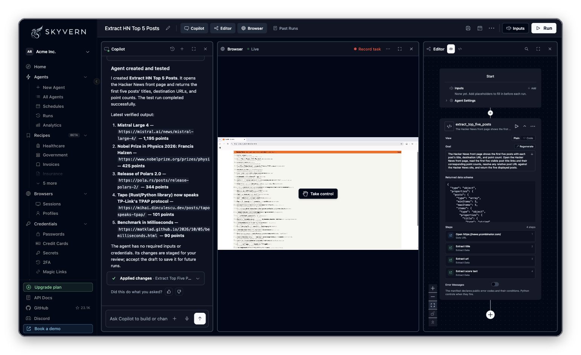Collapse the Recipes section chevron
The image size is (581, 355).
tap(85, 135)
